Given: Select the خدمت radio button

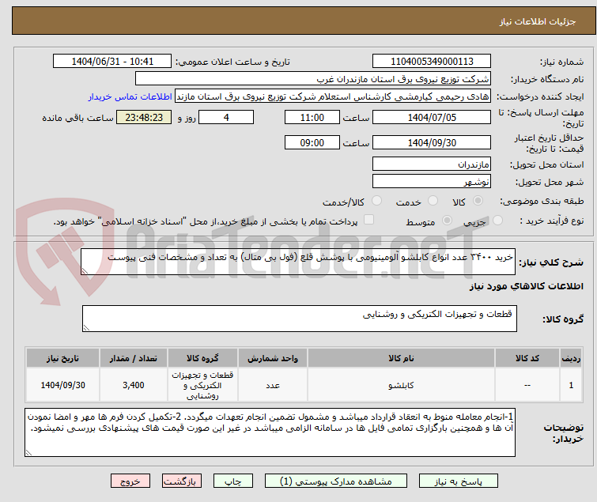Looking at the screenshot, I should tap(433, 201).
